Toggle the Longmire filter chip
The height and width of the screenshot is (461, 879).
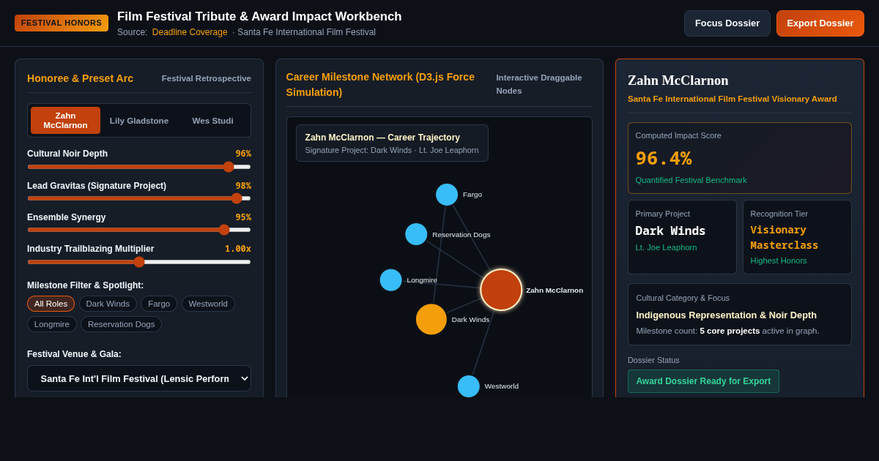pos(52,324)
